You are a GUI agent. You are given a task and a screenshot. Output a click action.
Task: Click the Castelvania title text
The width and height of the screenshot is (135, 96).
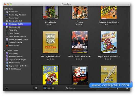point(50,22)
